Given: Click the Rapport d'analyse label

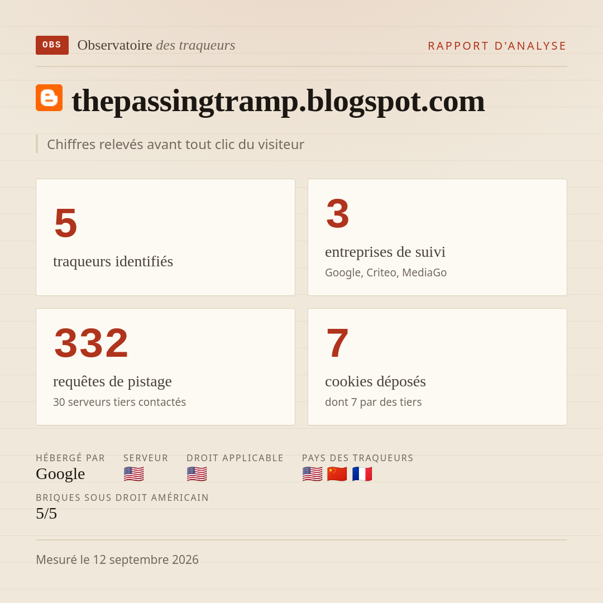Looking at the screenshot, I should (497, 46).
